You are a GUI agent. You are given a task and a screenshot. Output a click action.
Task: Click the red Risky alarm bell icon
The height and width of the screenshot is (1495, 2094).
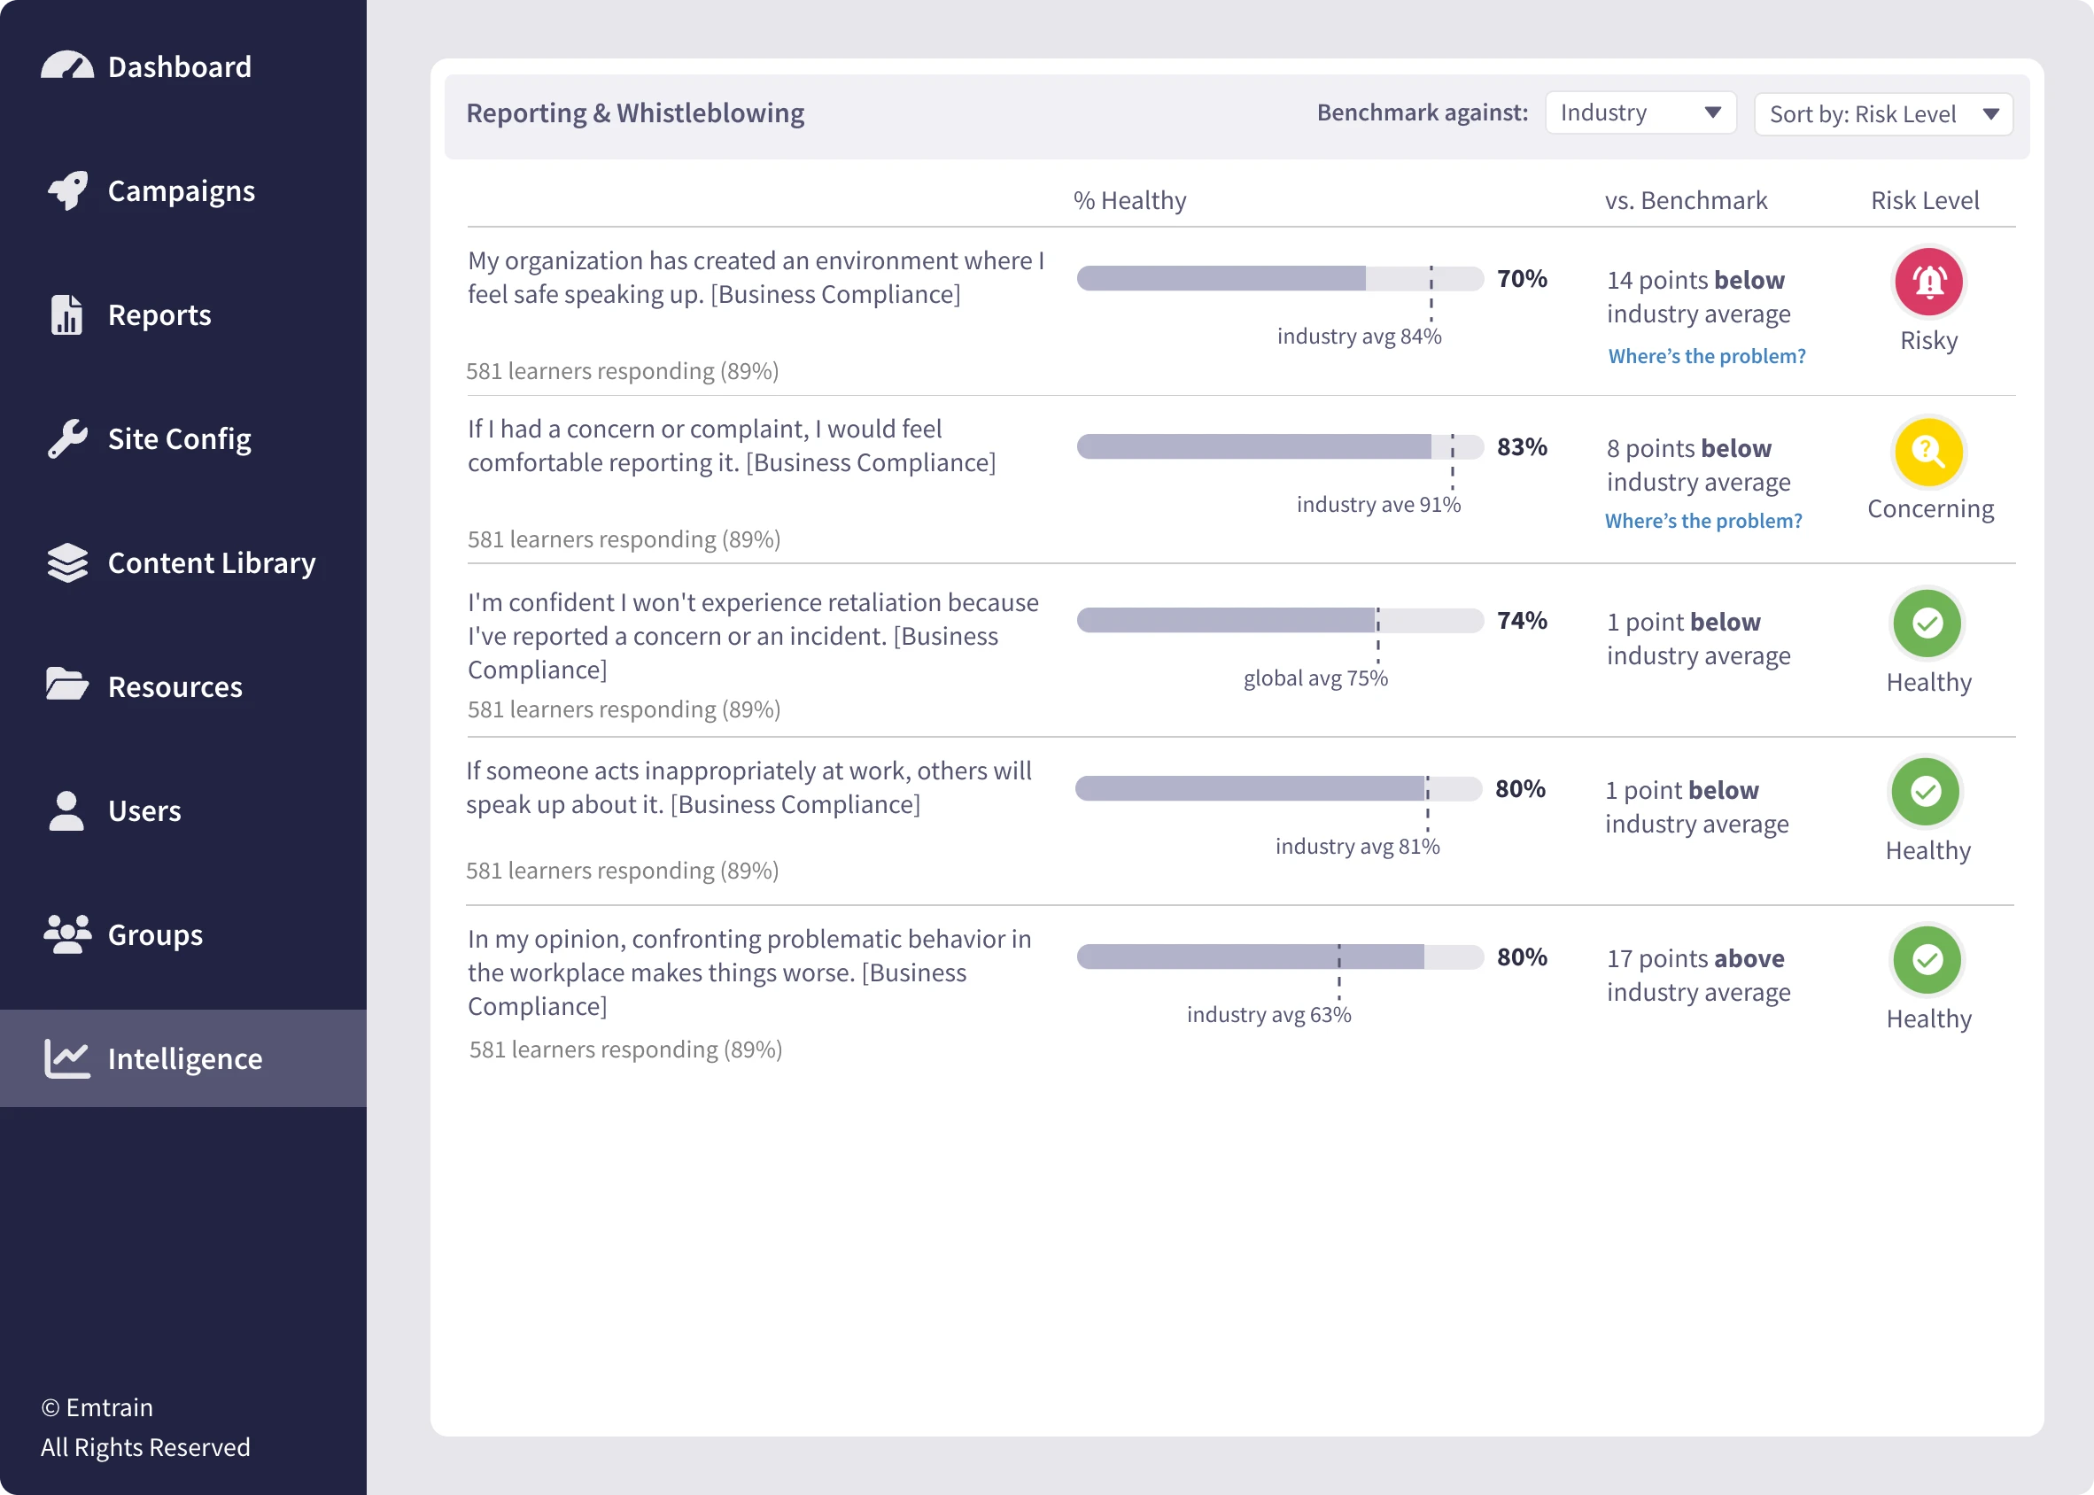(1928, 282)
